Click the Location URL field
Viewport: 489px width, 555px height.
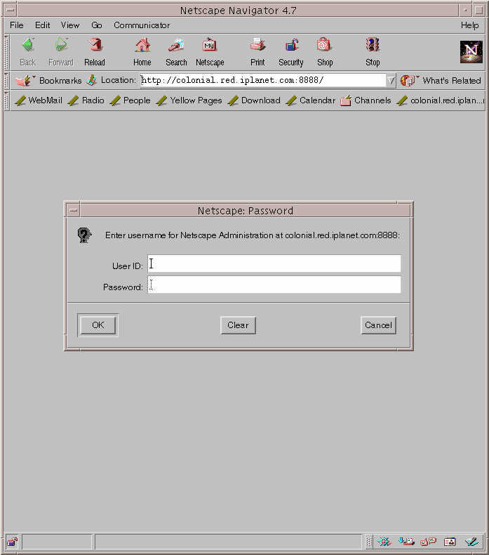coord(262,80)
